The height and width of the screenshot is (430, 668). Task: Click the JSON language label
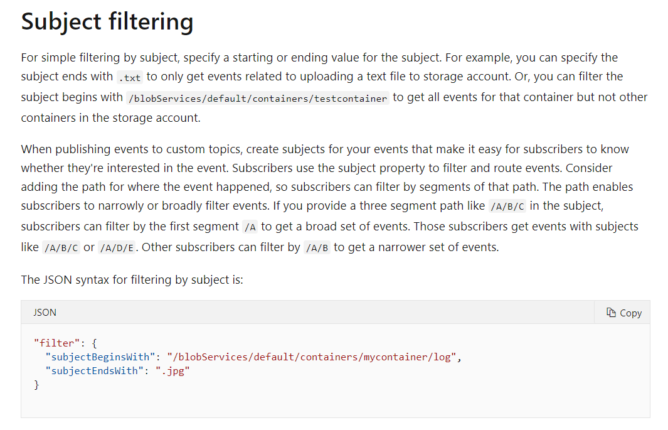coord(45,313)
